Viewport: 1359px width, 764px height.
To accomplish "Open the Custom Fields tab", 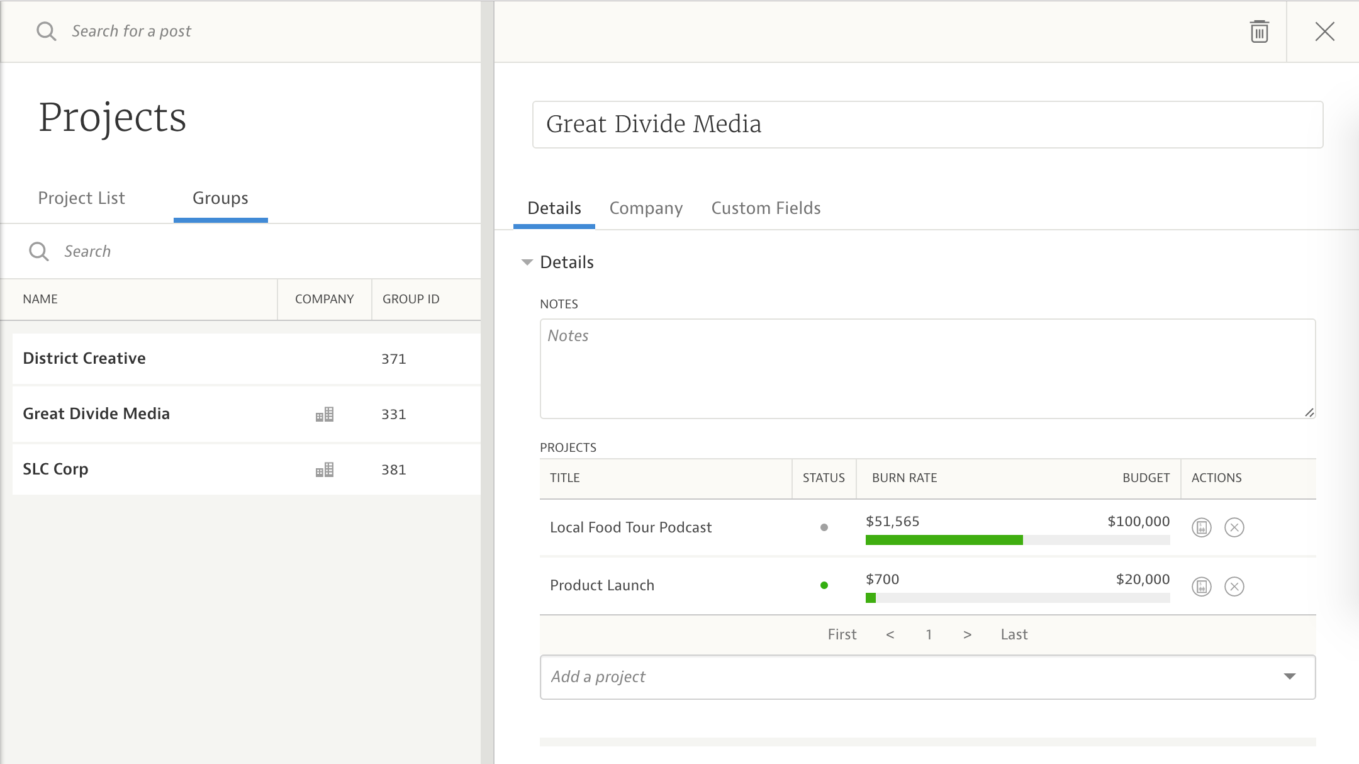I will pyautogui.click(x=766, y=208).
